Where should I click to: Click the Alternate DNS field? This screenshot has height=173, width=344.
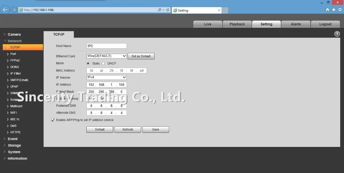tap(106, 113)
